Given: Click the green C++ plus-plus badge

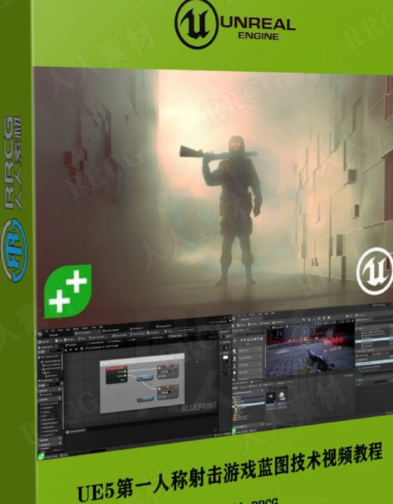Looking at the screenshot, I should pyautogui.click(x=68, y=291).
